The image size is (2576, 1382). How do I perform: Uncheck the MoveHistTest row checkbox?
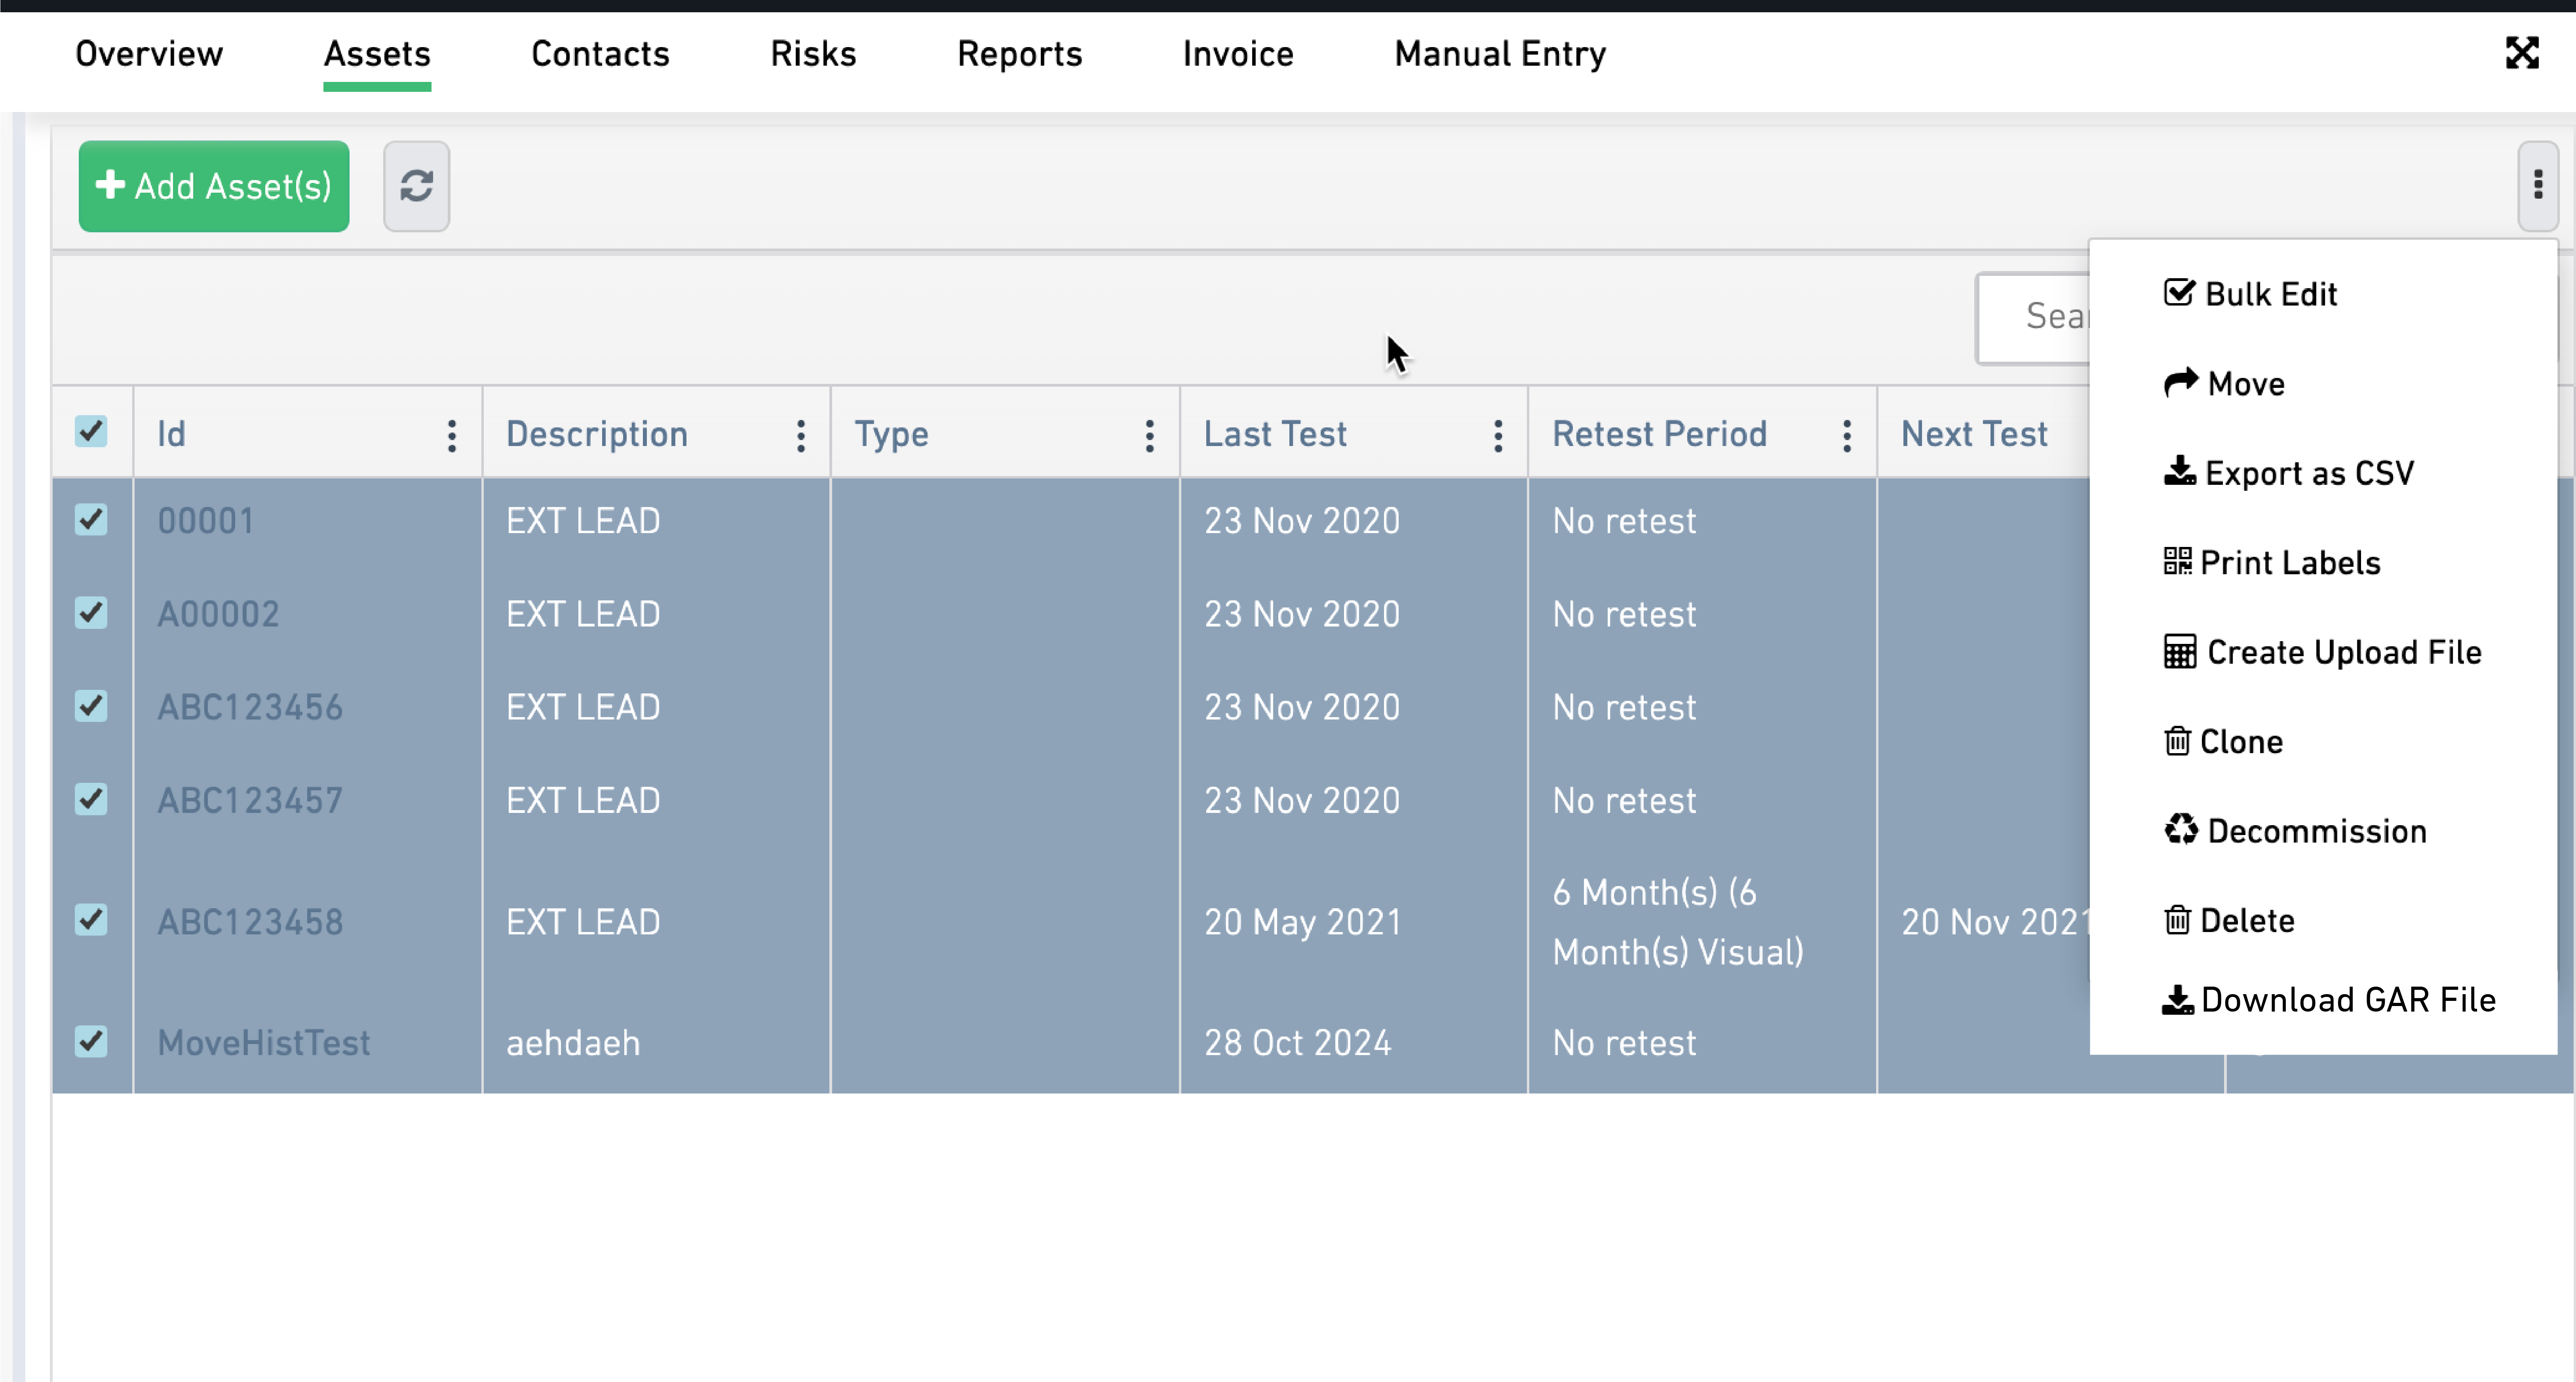point(91,1041)
